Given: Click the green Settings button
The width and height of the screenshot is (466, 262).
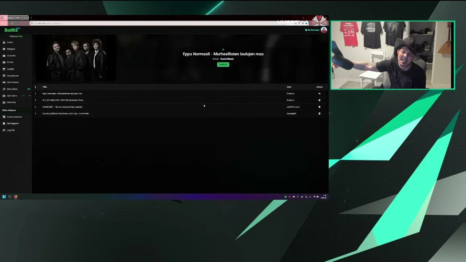Looking at the screenshot, I should click(223, 64).
